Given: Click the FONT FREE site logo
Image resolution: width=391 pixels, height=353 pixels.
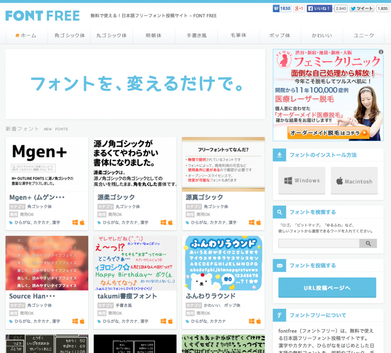Looking at the screenshot, I should tap(42, 16).
